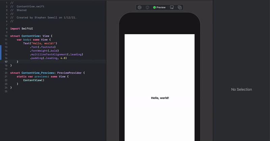
Task: Click the "Hello, world!" text in the preview canvas
Action: [x=160, y=98]
